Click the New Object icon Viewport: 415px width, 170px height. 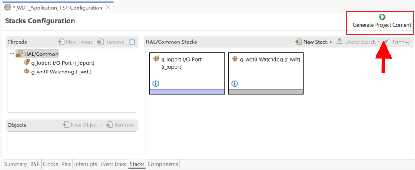point(66,124)
